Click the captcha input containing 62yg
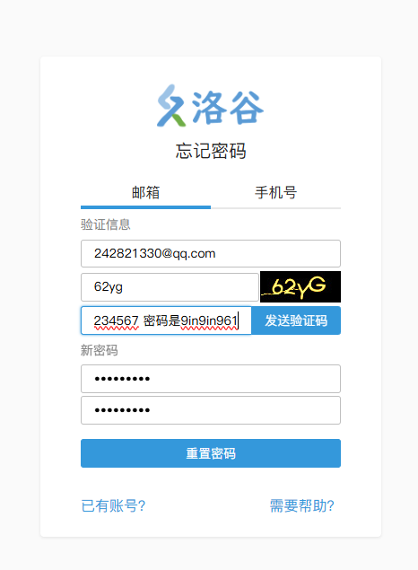The height and width of the screenshot is (570, 418). pyautogui.click(x=170, y=287)
